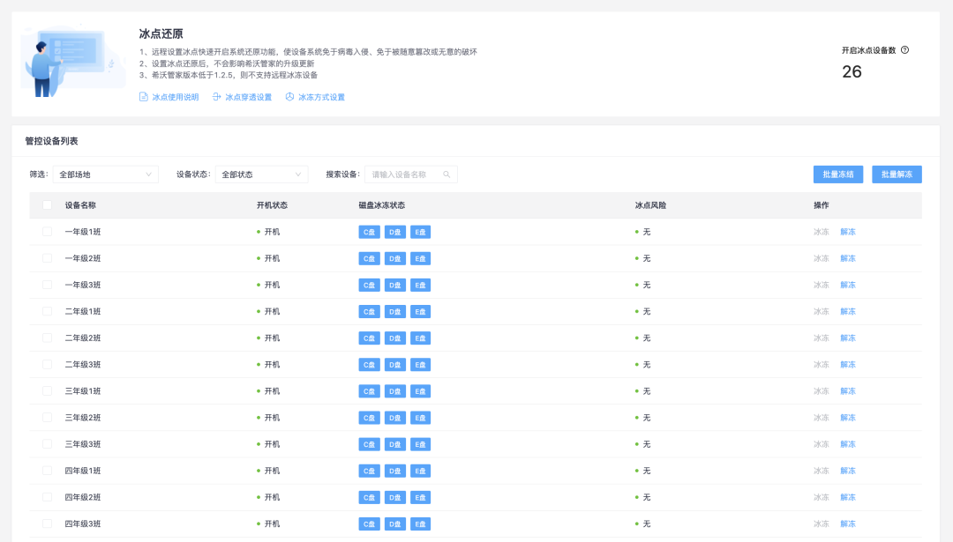The width and height of the screenshot is (953, 542).
Task: Click the C盘 tag for 二年级3班
Action: [x=369, y=365]
